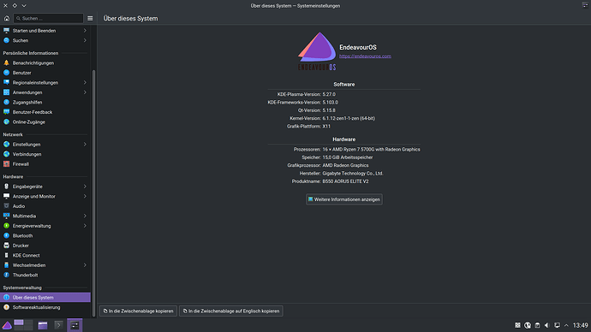Image resolution: width=591 pixels, height=332 pixels.
Task: Open the hamburger menu beside the search field
Action: pos(90,18)
